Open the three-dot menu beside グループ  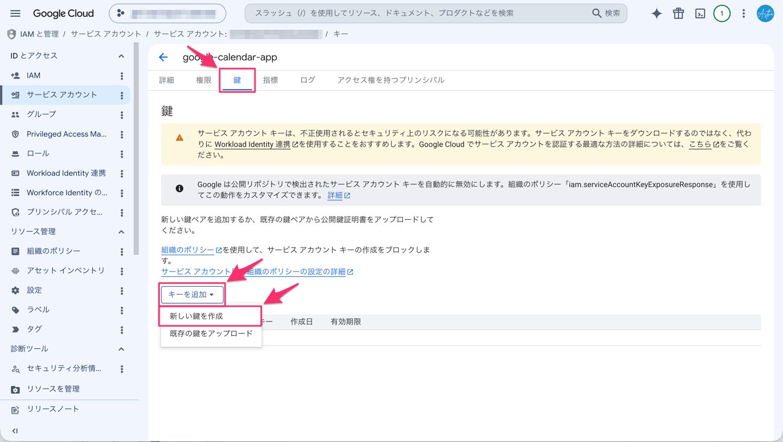point(122,115)
